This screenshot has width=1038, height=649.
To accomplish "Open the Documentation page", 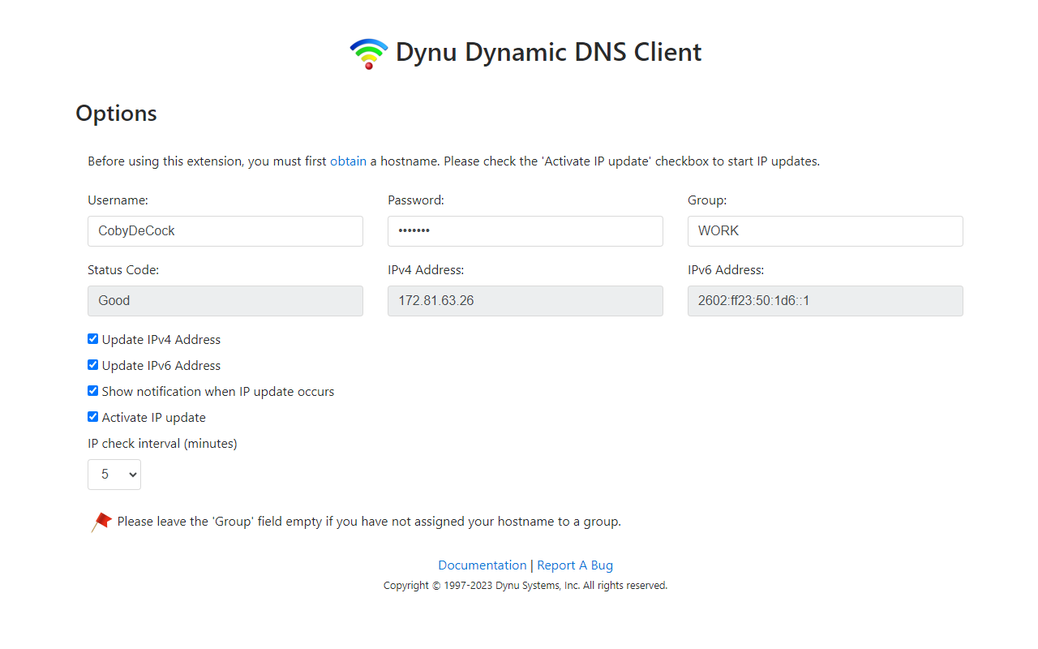I will (x=483, y=565).
